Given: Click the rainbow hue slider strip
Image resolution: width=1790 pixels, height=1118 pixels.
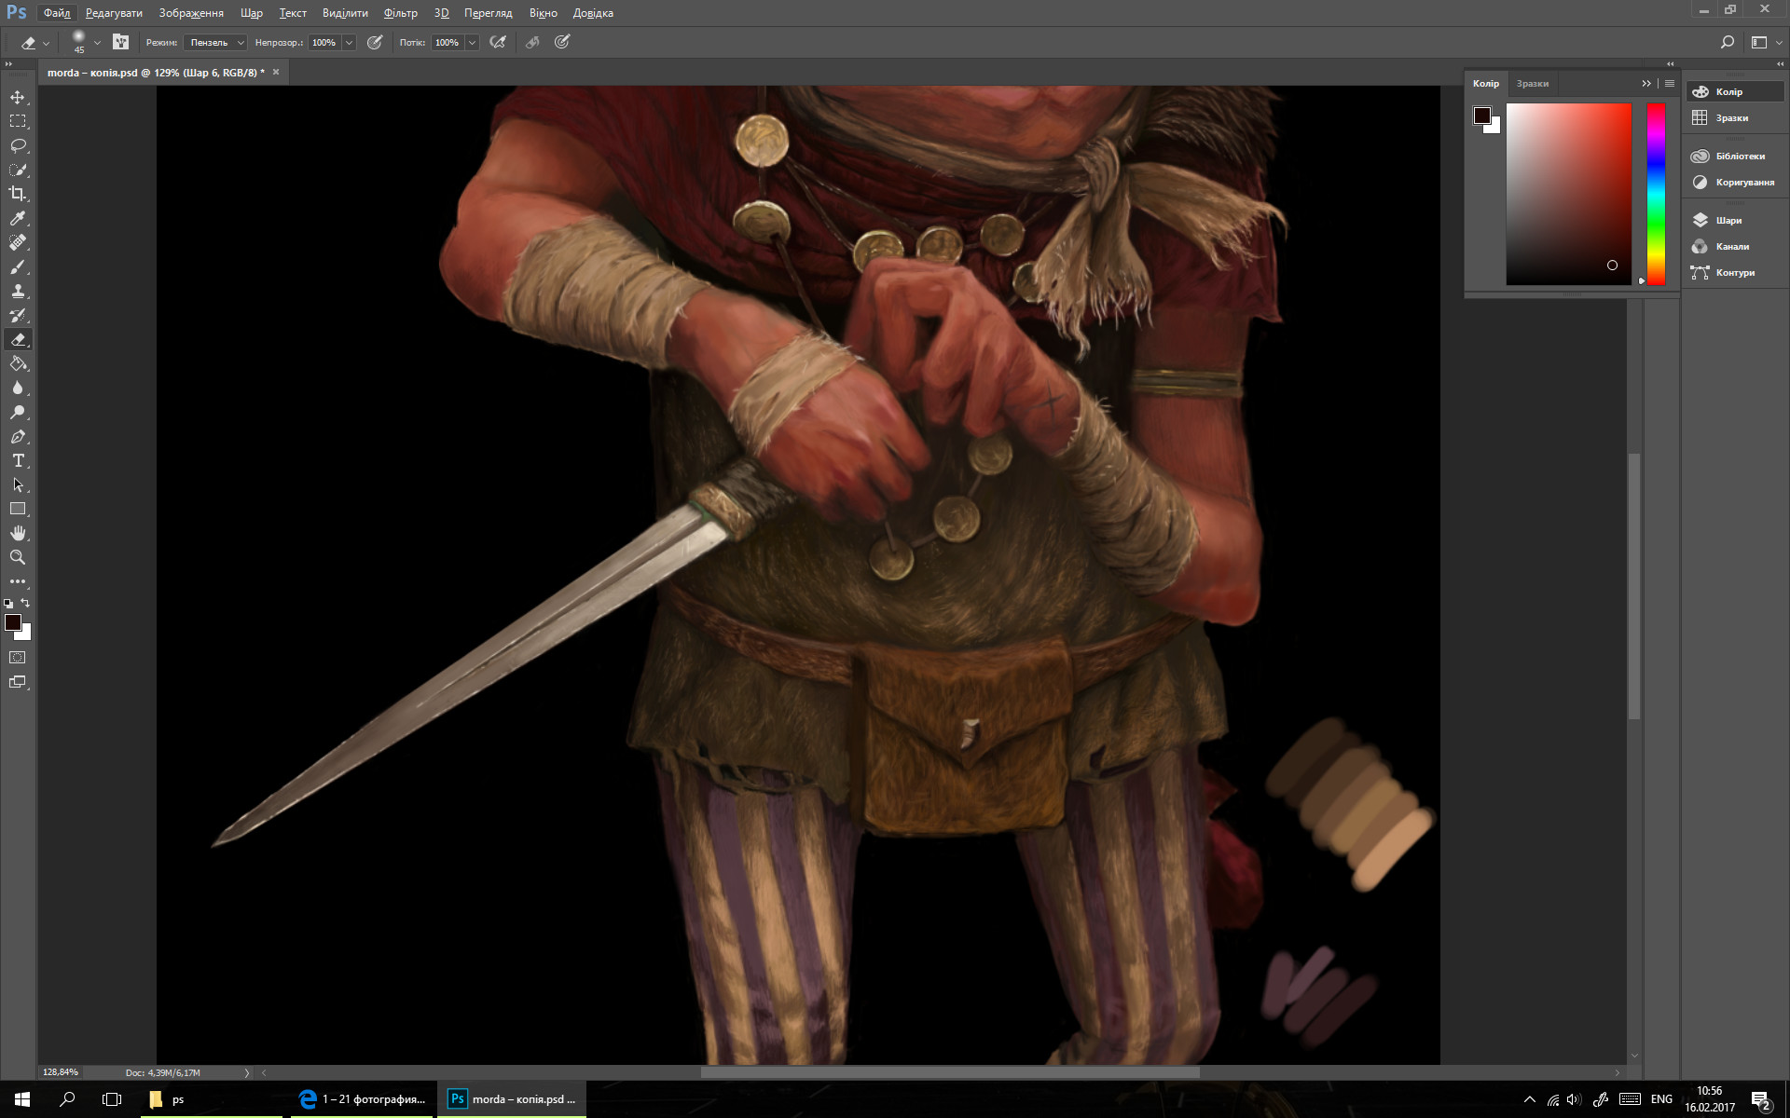Looking at the screenshot, I should (x=1656, y=194).
